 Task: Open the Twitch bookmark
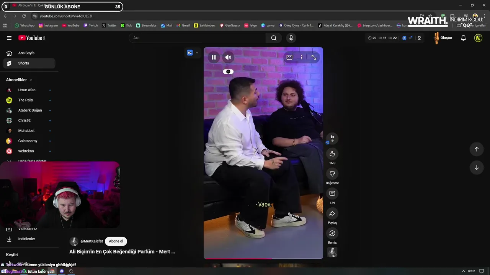[91, 26]
